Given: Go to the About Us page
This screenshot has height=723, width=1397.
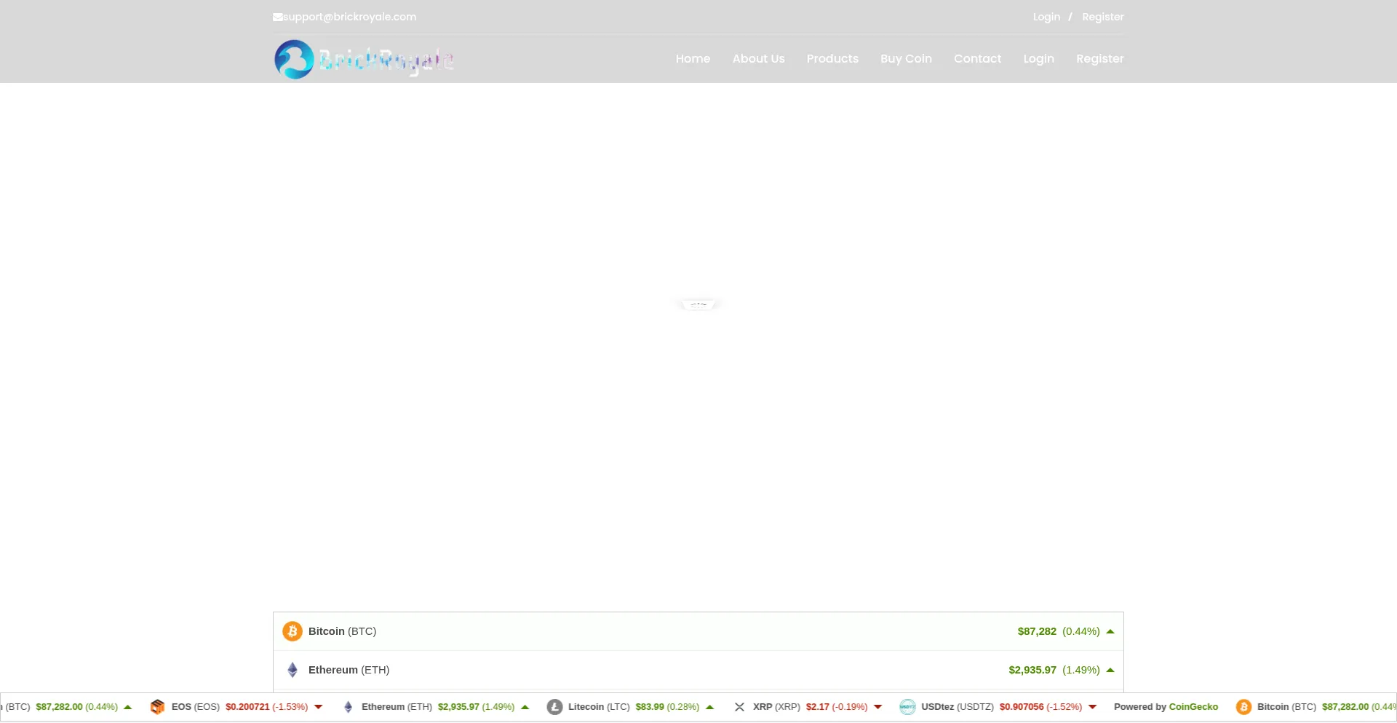Looking at the screenshot, I should point(758,59).
